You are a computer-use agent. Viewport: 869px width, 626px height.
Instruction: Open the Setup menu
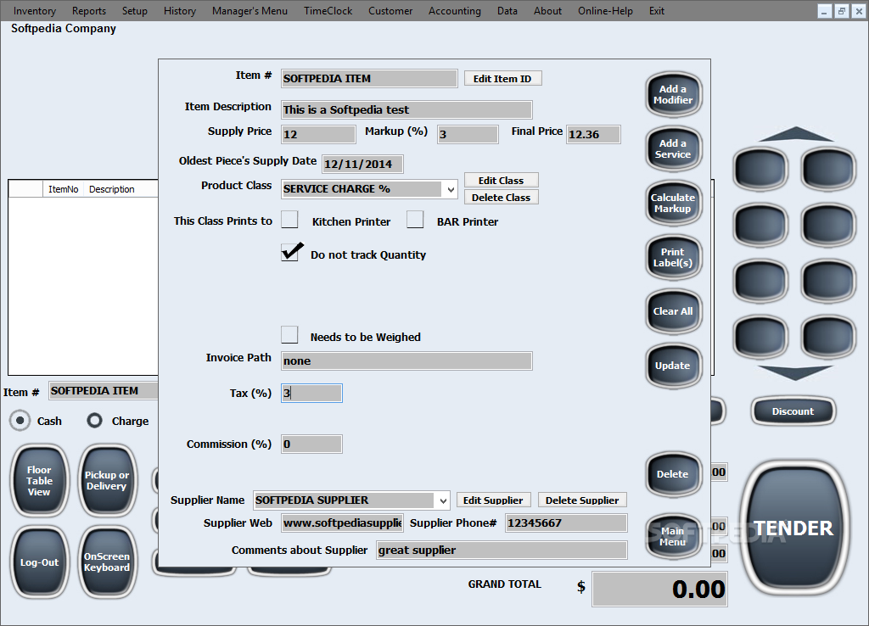tap(135, 10)
